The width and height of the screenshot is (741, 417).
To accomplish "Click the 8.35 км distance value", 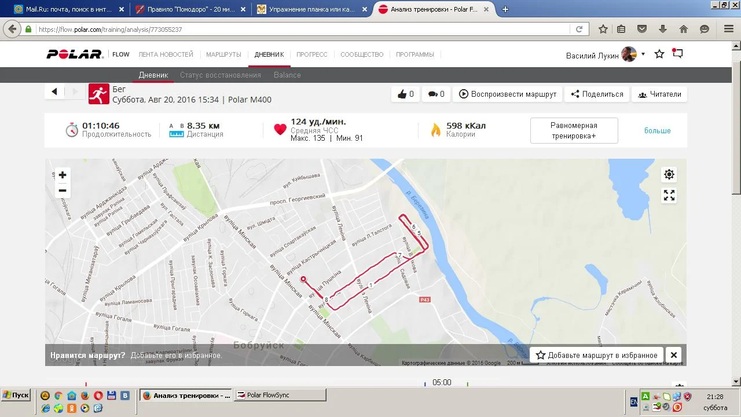I will (x=203, y=126).
